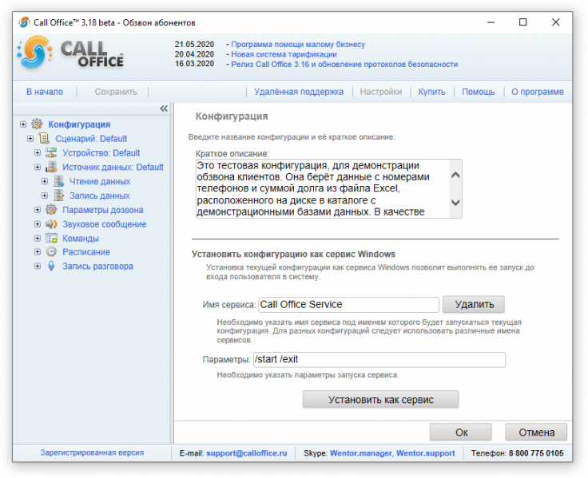Screen dimensions: 588x478
Task: Expand the Источник данных: Default node
Action: click(x=38, y=167)
